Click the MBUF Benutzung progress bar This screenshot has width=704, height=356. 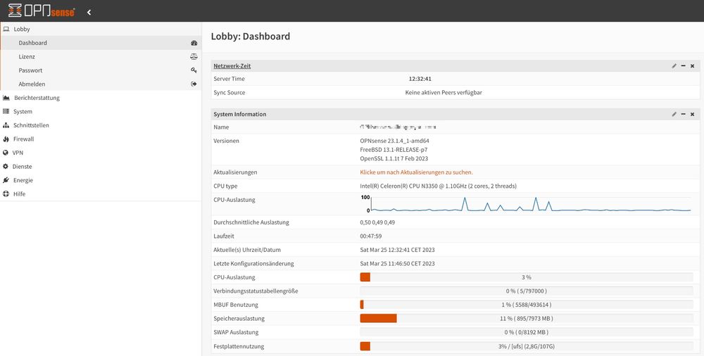coord(526,305)
